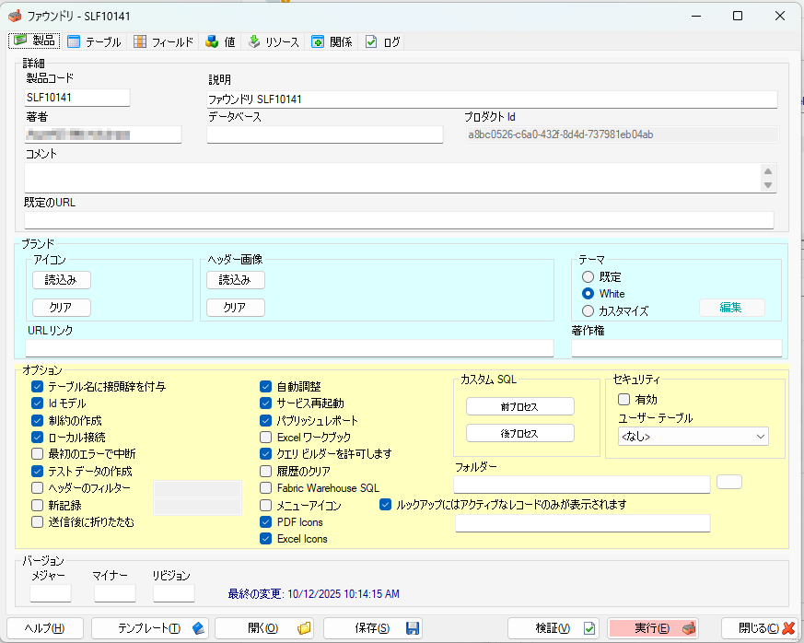Click the データベース input field
Viewport: 804px width, 643px height.
(325, 134)
